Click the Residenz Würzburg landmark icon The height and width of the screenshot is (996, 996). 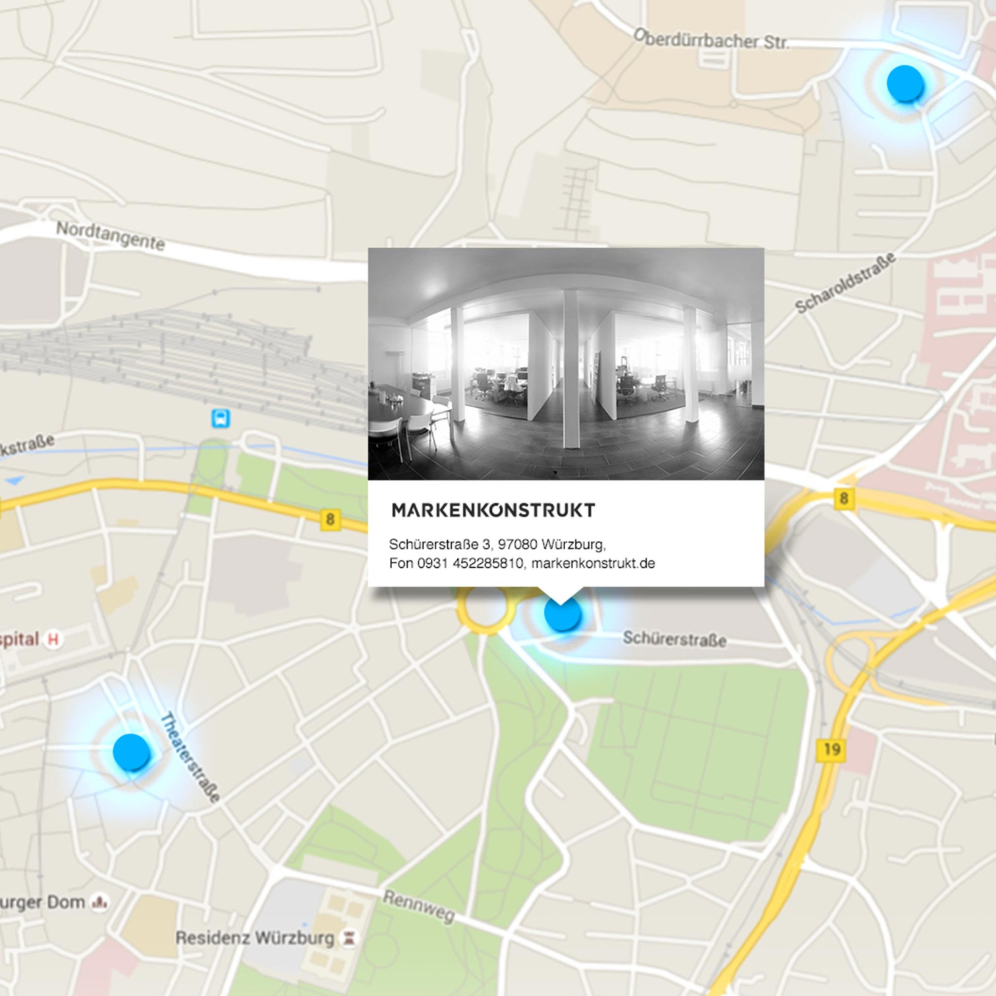349,939
